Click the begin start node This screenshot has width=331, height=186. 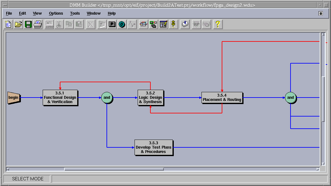coord(14,98)
